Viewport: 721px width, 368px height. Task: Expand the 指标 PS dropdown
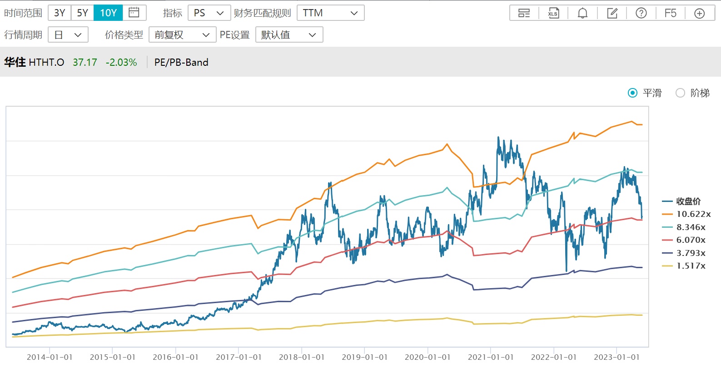209,13
